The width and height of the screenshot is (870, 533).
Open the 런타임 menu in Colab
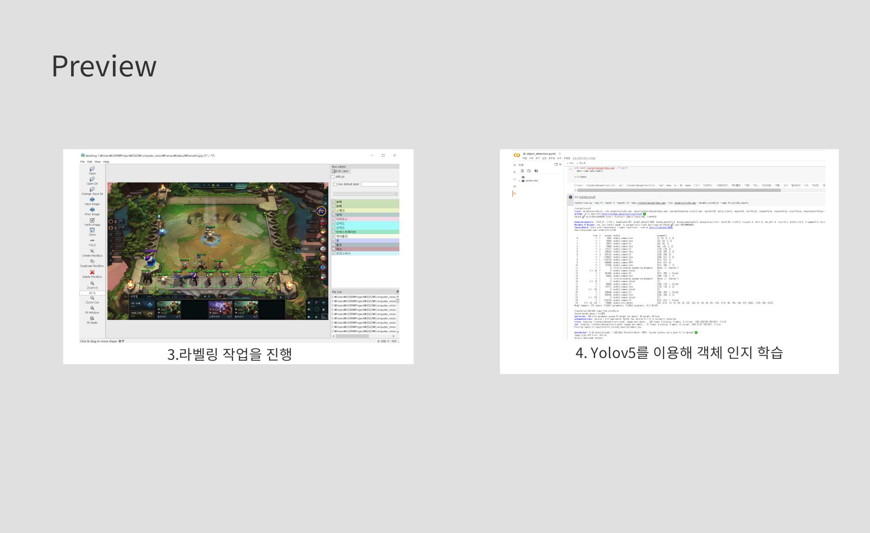point(552,158)
